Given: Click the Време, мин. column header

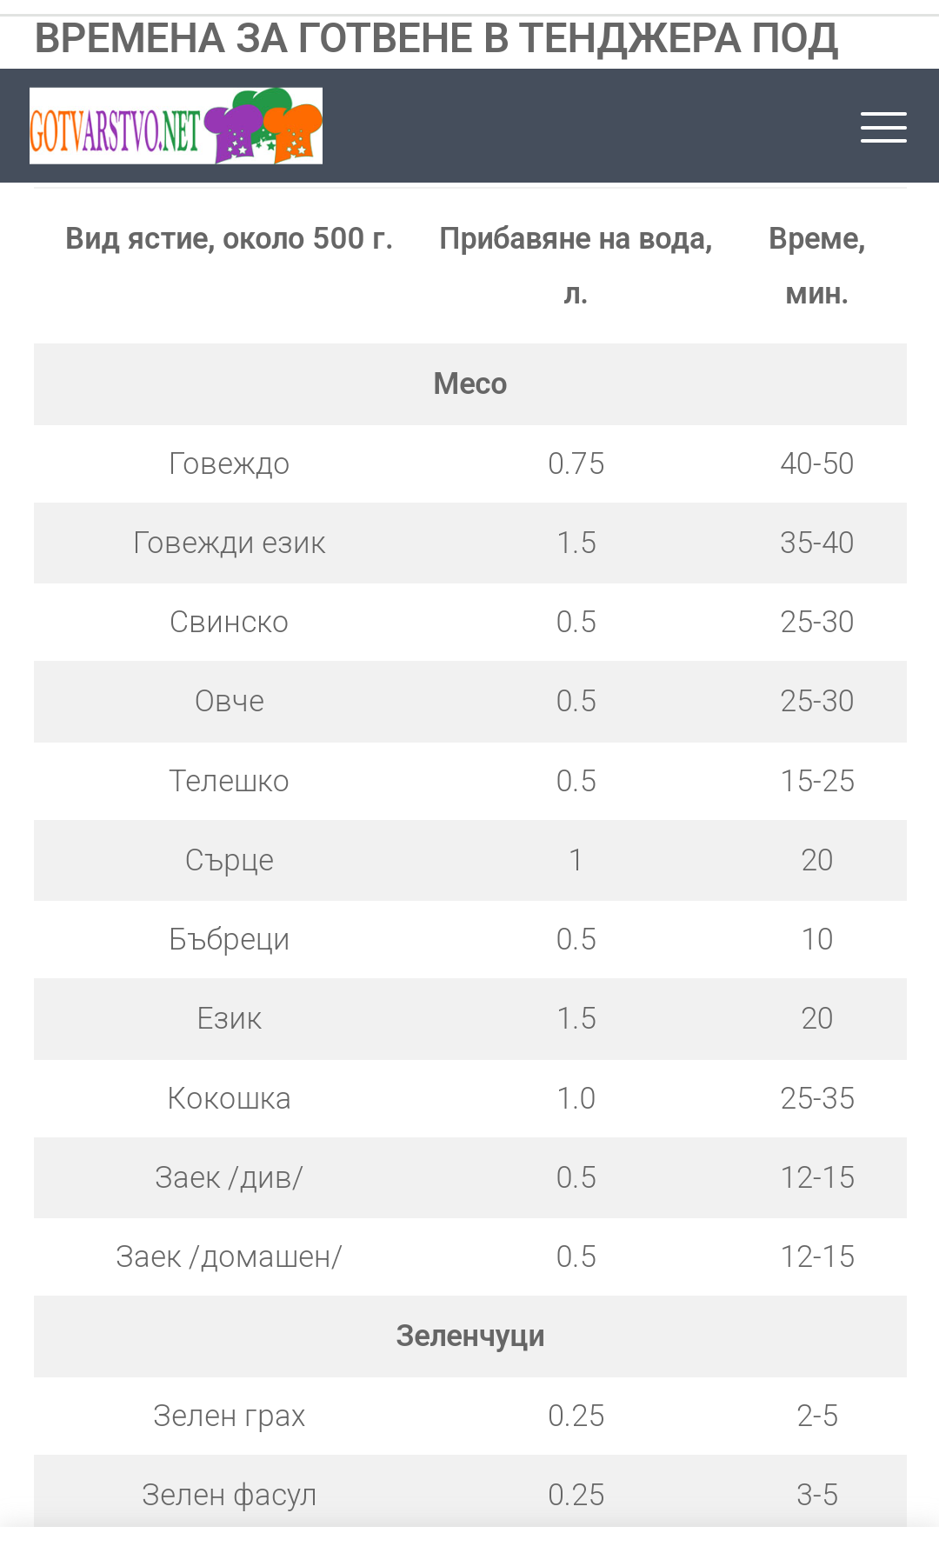Looking at the screenshot, I should tap(816, 265).
